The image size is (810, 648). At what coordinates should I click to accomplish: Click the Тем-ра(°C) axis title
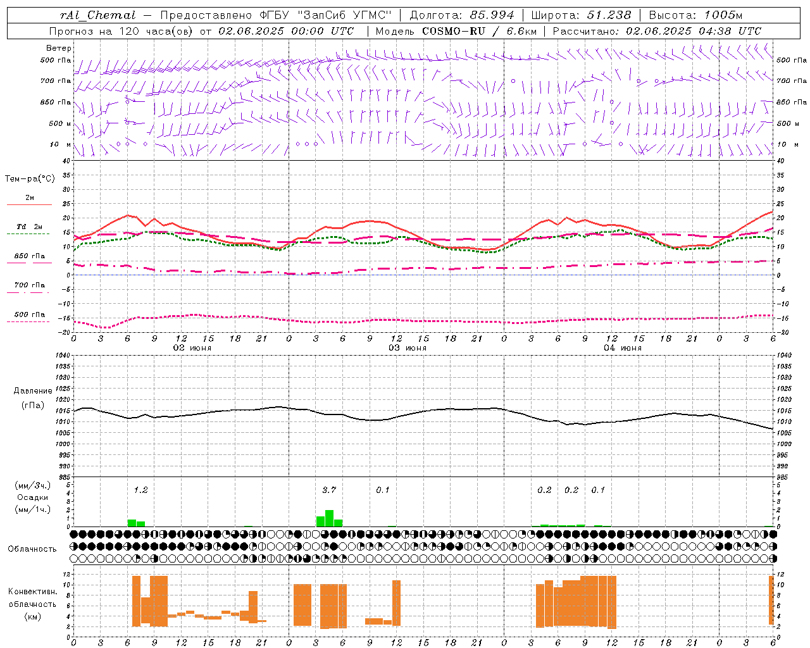click(x=30, y=179)
